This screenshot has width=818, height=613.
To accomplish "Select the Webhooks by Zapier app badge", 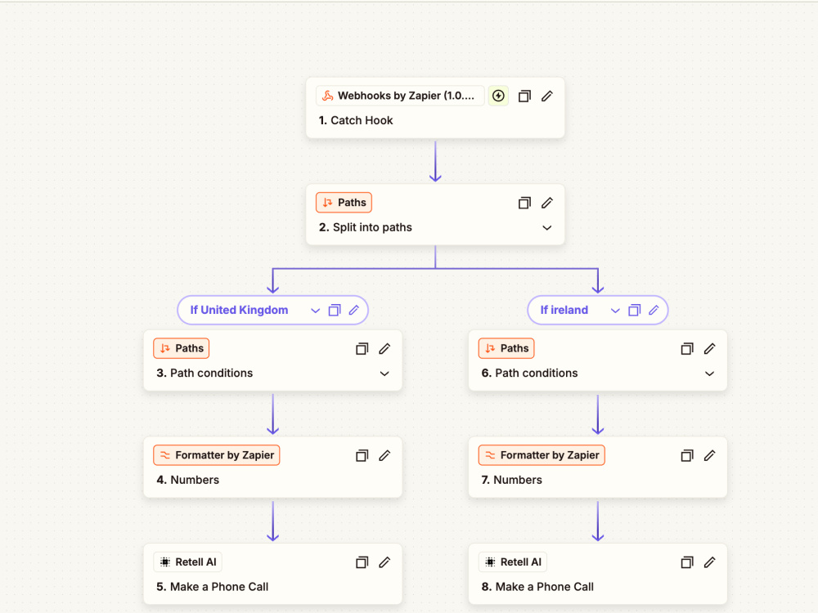I will pos(400,96).
